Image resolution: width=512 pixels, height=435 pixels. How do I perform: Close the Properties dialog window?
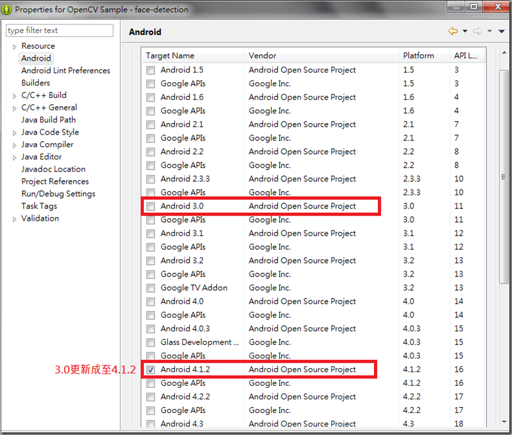(497, 6)
